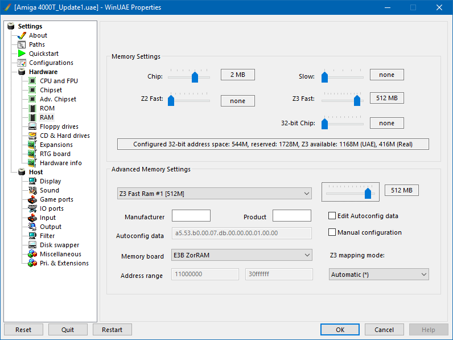Click the Restart button

tap(112, 330)
